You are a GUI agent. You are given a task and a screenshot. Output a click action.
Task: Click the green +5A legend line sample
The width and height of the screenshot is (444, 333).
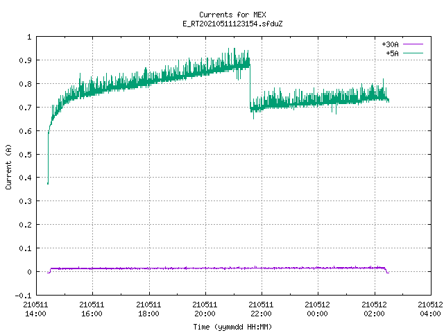tap(413, 53)
